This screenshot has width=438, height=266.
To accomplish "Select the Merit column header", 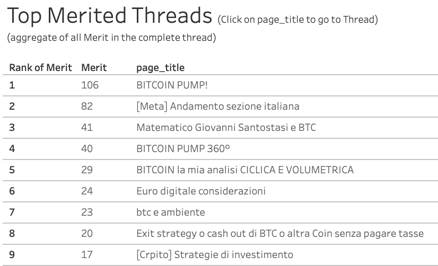I will tap(94, 68).
